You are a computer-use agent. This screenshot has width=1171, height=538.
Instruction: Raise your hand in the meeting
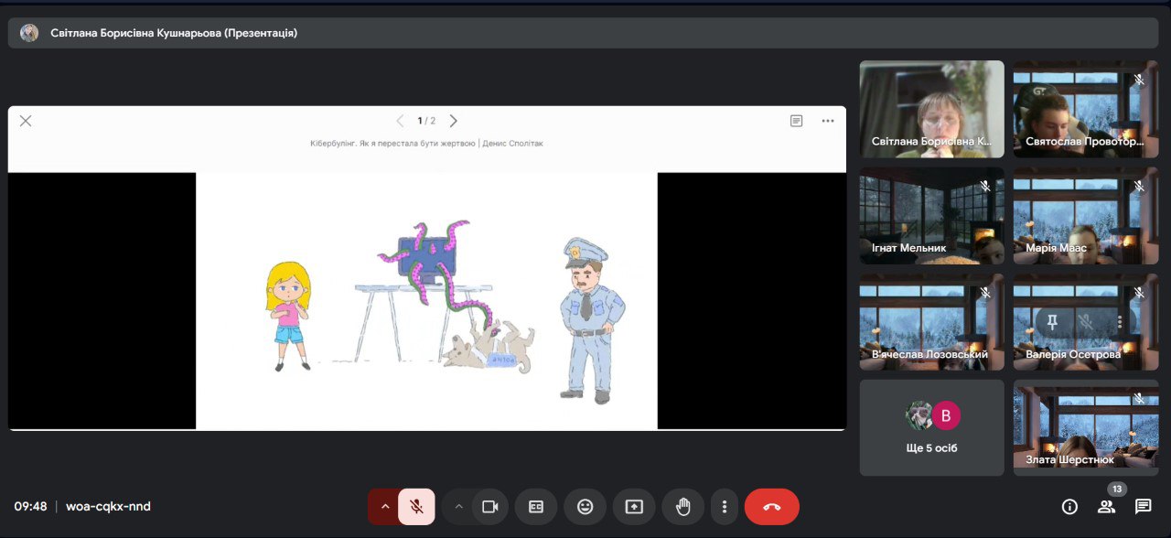682,507
